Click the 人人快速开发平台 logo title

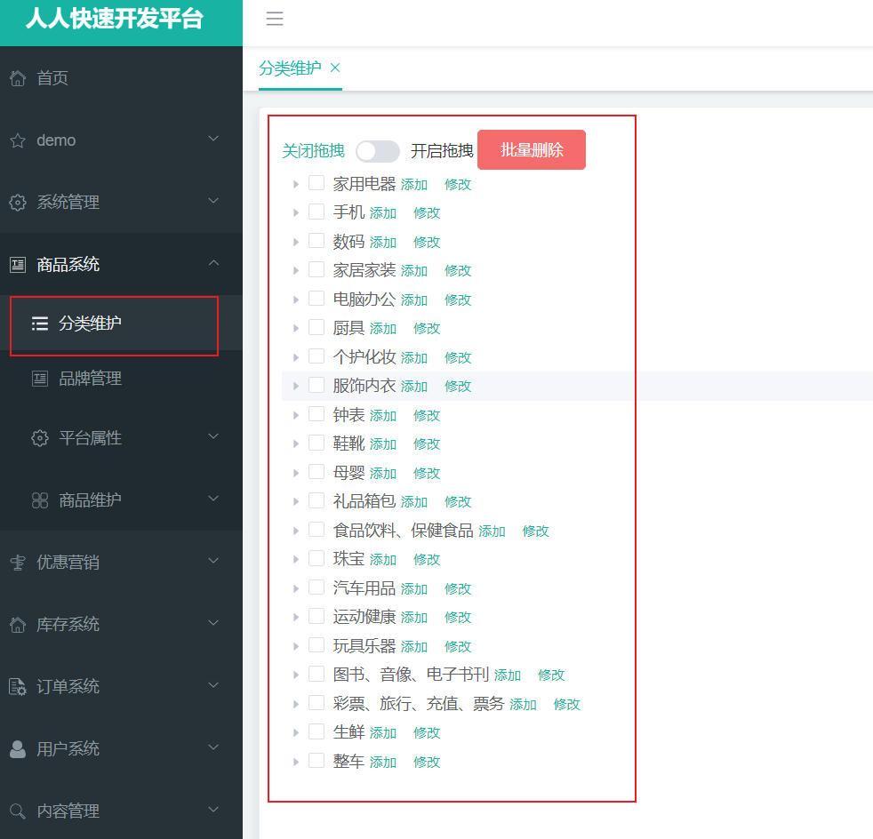click(x=115, y=19)
